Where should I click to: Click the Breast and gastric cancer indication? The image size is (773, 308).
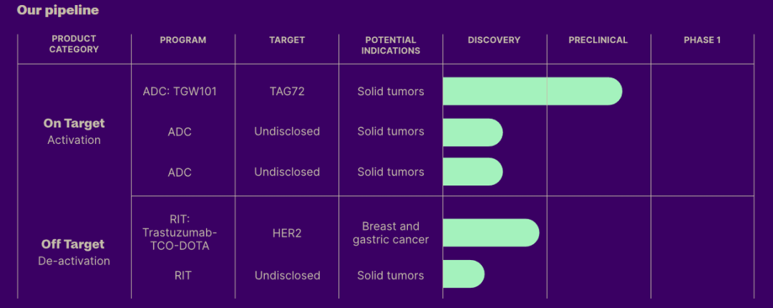coord(390,234)
